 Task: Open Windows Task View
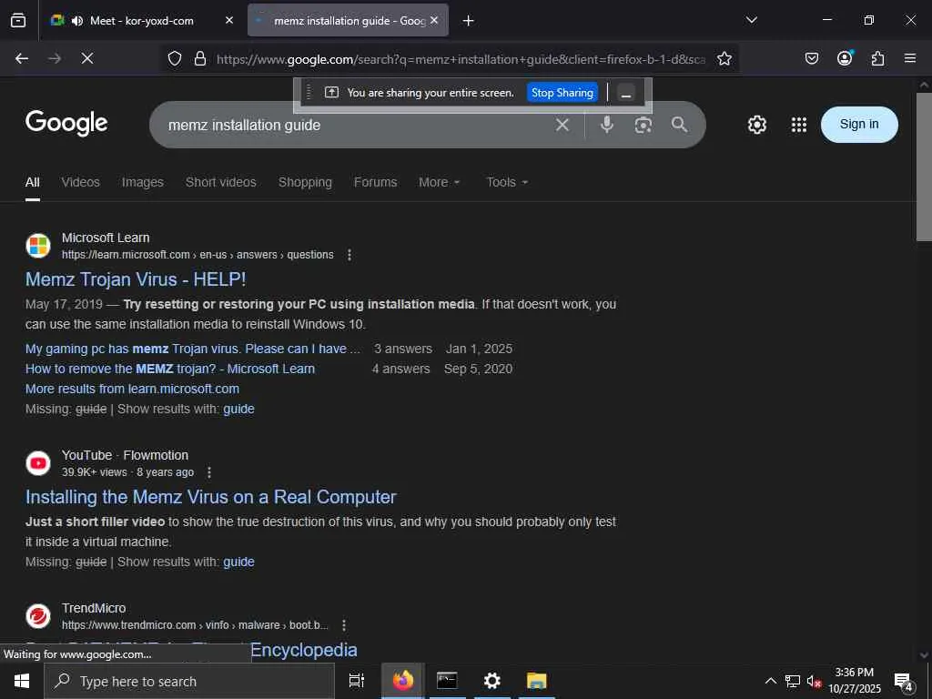click(357, 681)
